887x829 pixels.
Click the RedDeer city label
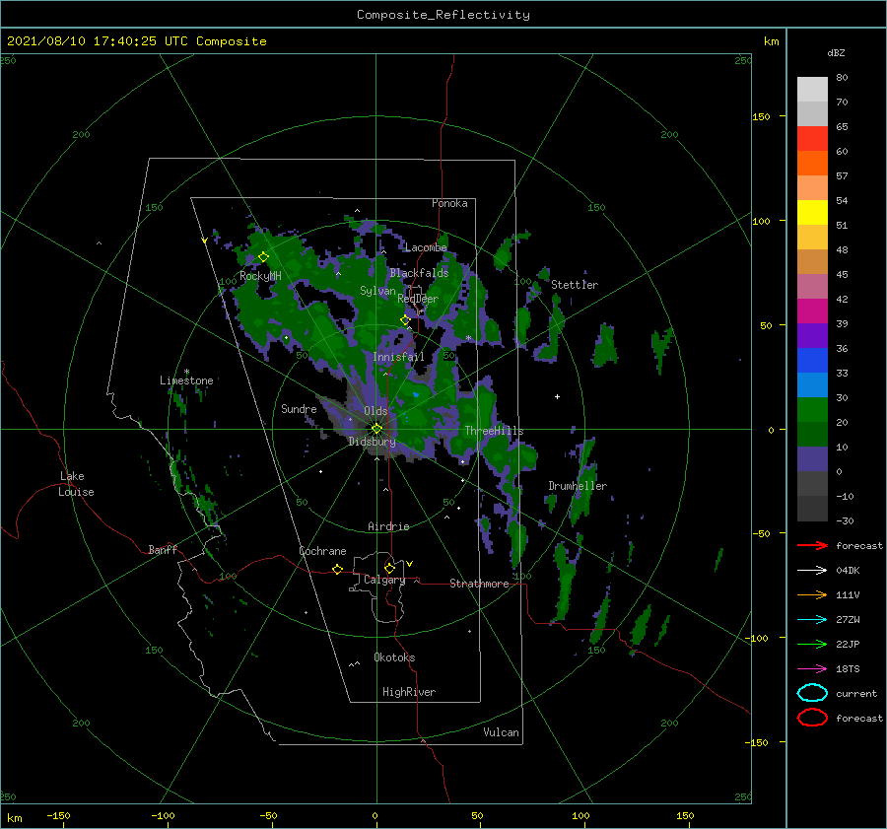tap(418, 299)
